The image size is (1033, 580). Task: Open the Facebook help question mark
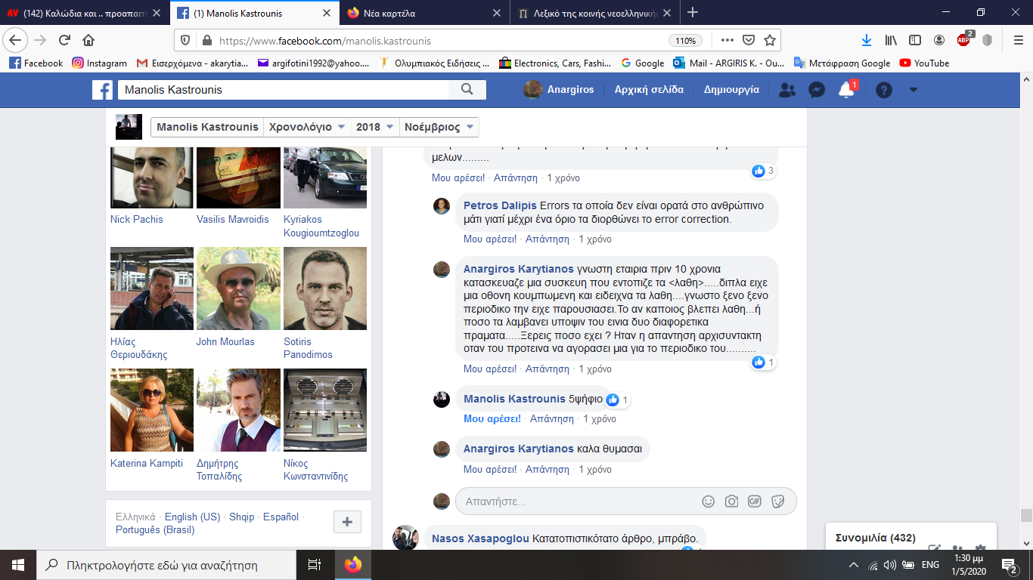pos(884,90)
